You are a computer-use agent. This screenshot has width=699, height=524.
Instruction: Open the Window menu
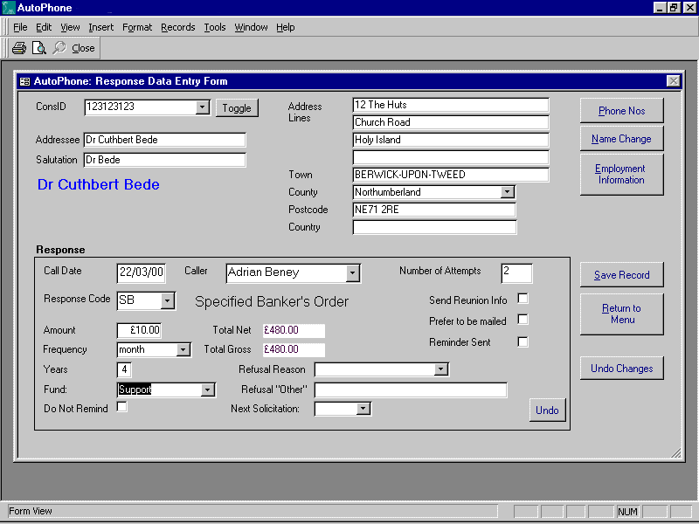251,27
